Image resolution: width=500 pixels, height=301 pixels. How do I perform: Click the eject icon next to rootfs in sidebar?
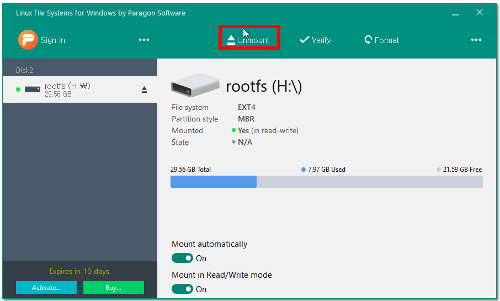[144, 89]
